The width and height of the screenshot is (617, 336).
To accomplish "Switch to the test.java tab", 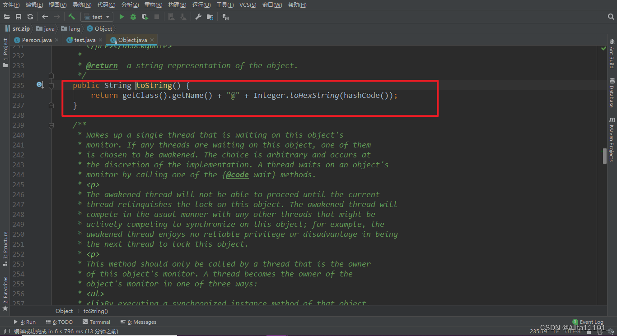I will click(x=84, y=40).
